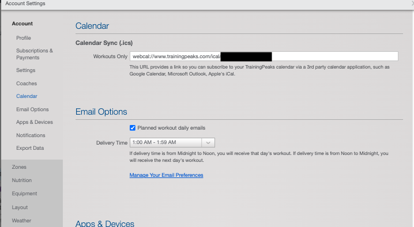This screenshot has width=414, height=227.
Task: Uncheck Planned workout daily emails checkbox
Action: [x=133, y=128]
